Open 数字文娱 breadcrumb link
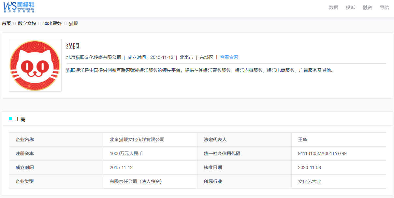Viewport: 394px width, 198px height. 27,23
